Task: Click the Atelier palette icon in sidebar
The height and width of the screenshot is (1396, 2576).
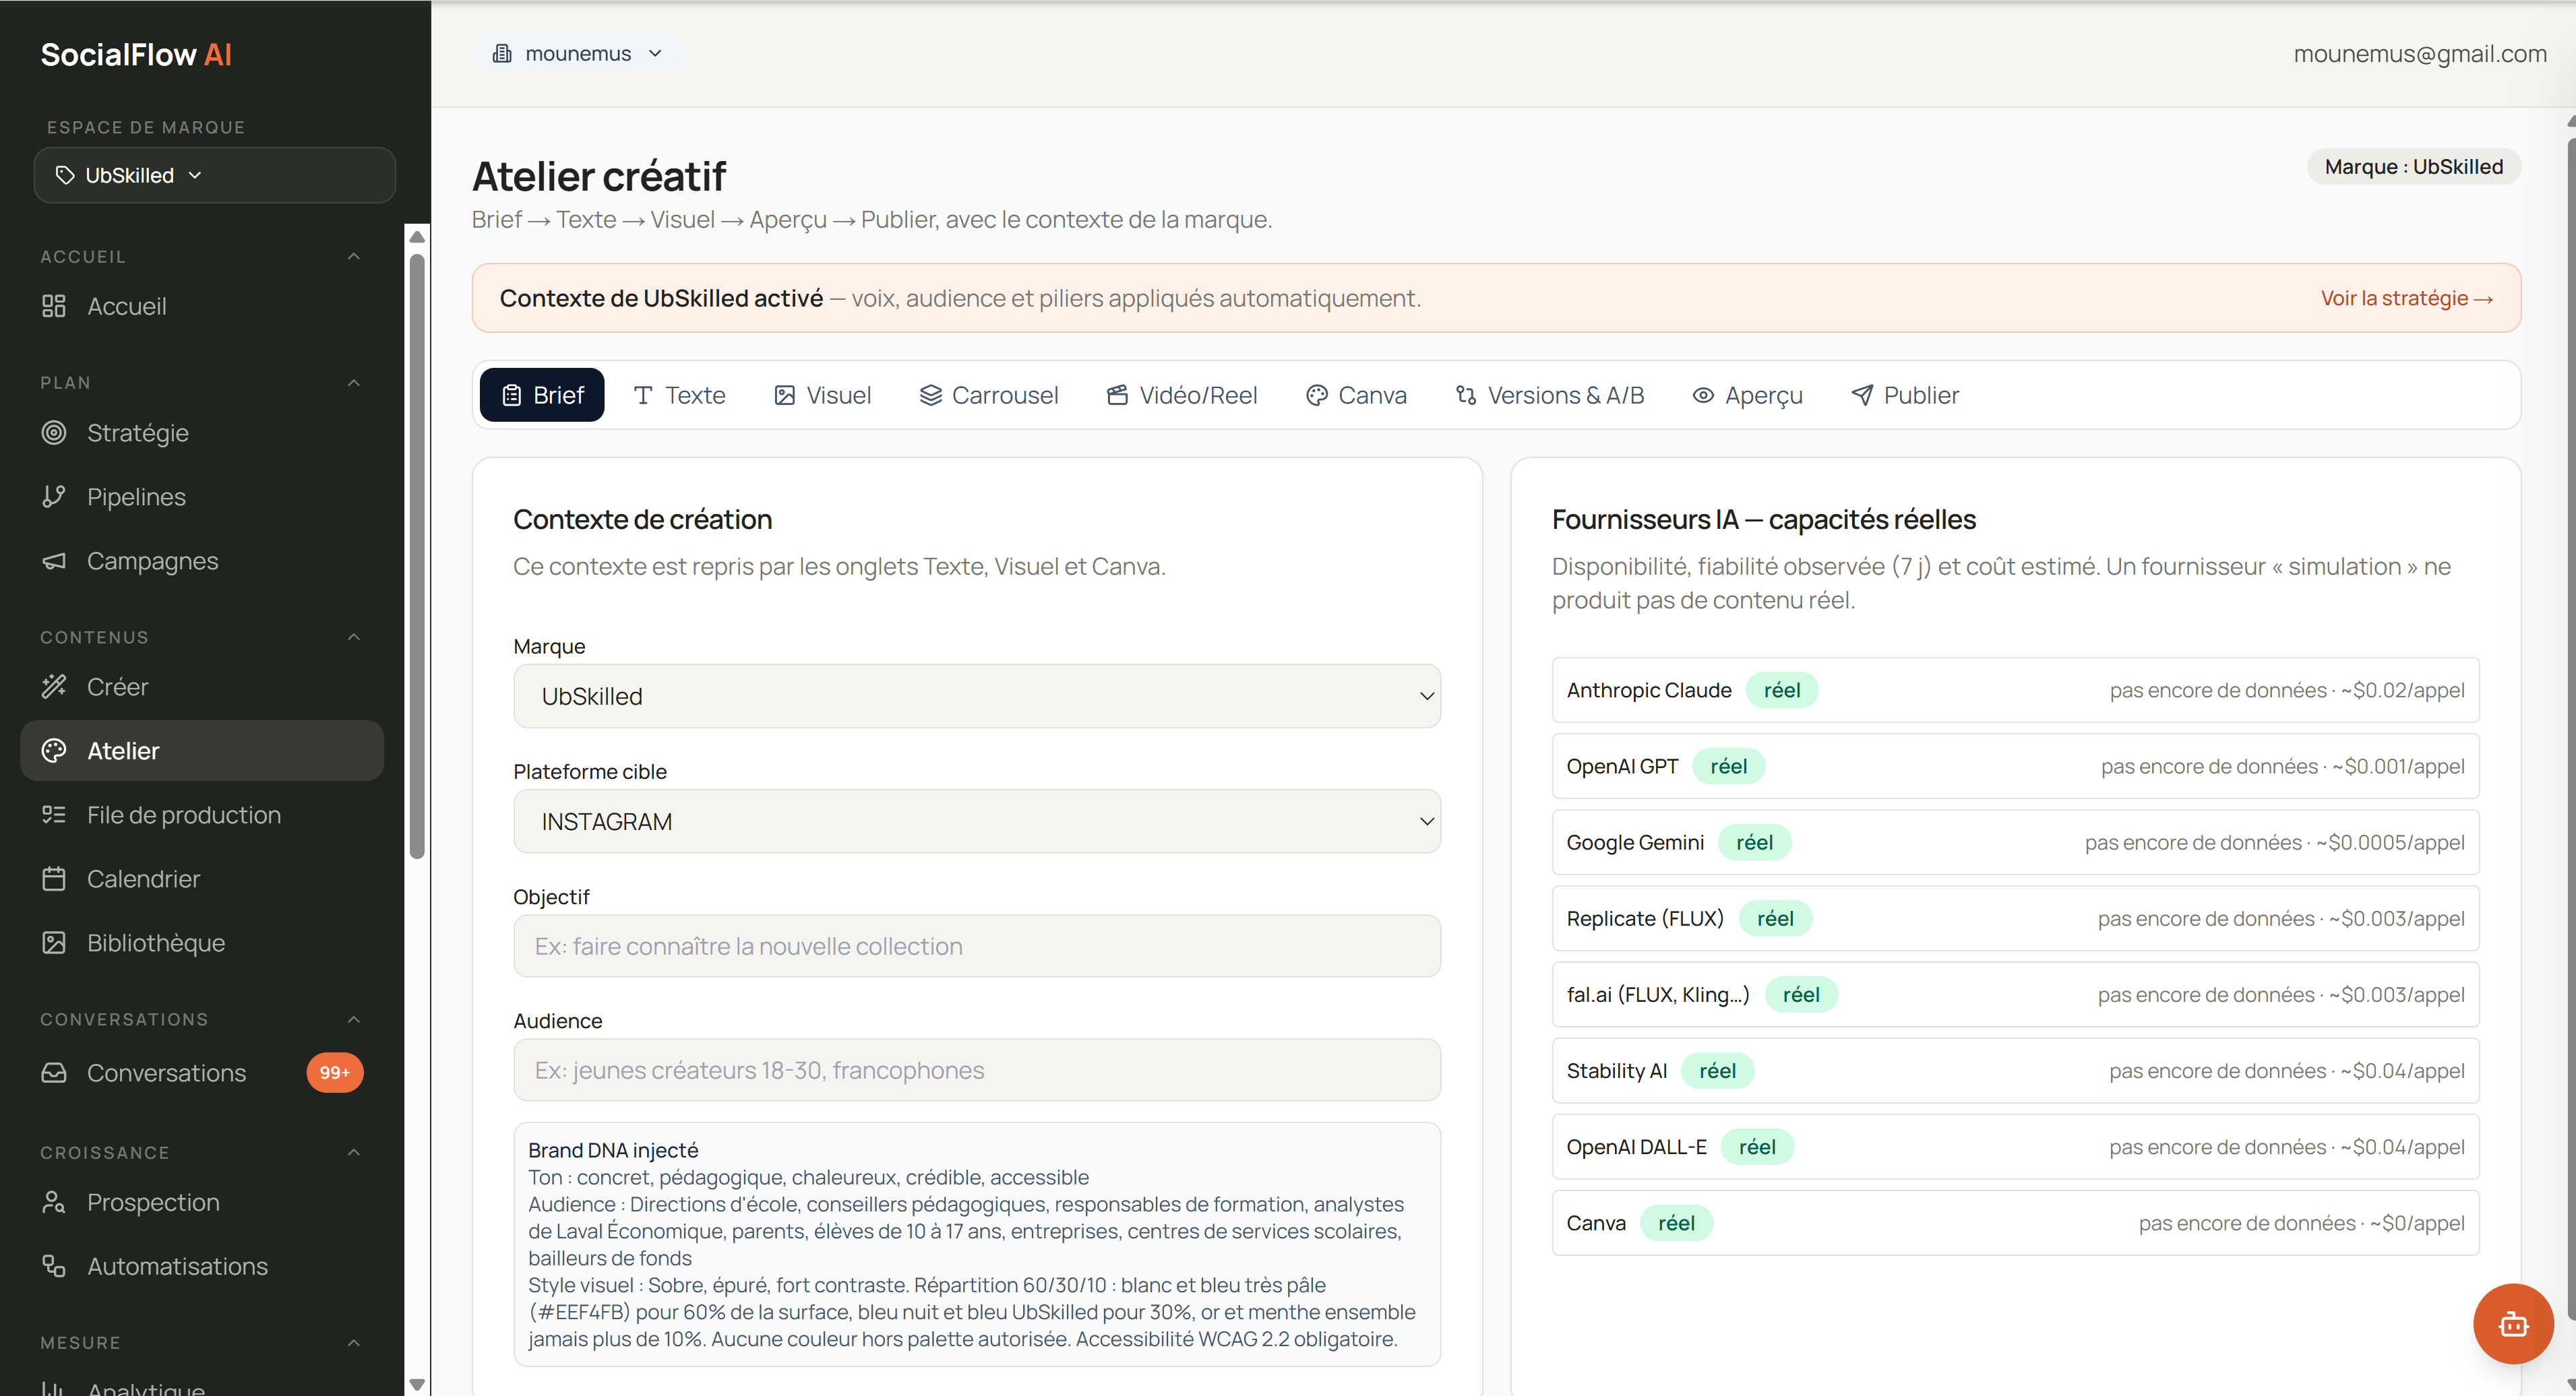Action: click(54, 751)
